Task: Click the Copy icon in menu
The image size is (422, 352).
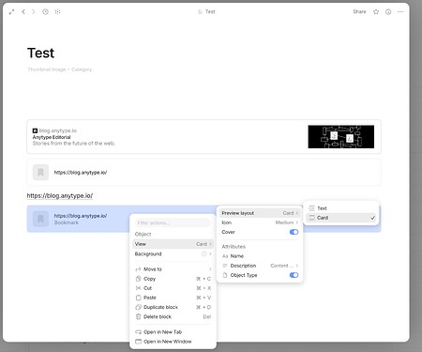Action: [x=138, y=279]
